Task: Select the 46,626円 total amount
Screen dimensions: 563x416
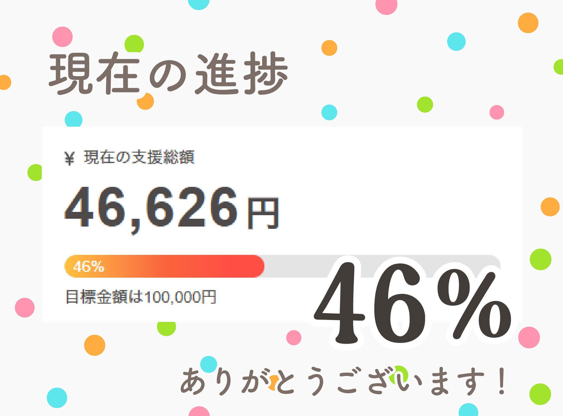Action: coord(172,209)
